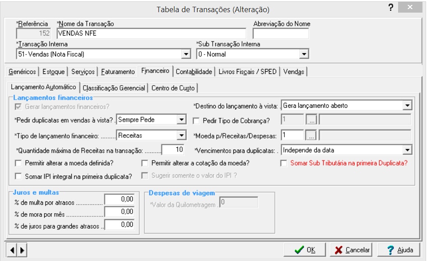Screen dimensions: 427x261
Task: Click the Cancelar button
Action: pos(351,250)
